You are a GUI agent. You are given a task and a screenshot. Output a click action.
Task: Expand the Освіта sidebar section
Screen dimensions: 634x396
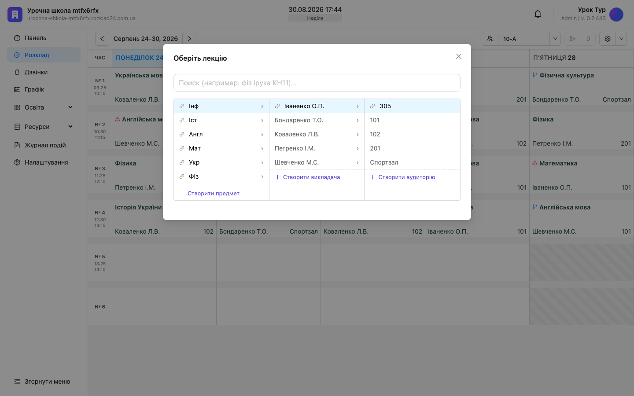pyautogui.click(x=44, y=107)
